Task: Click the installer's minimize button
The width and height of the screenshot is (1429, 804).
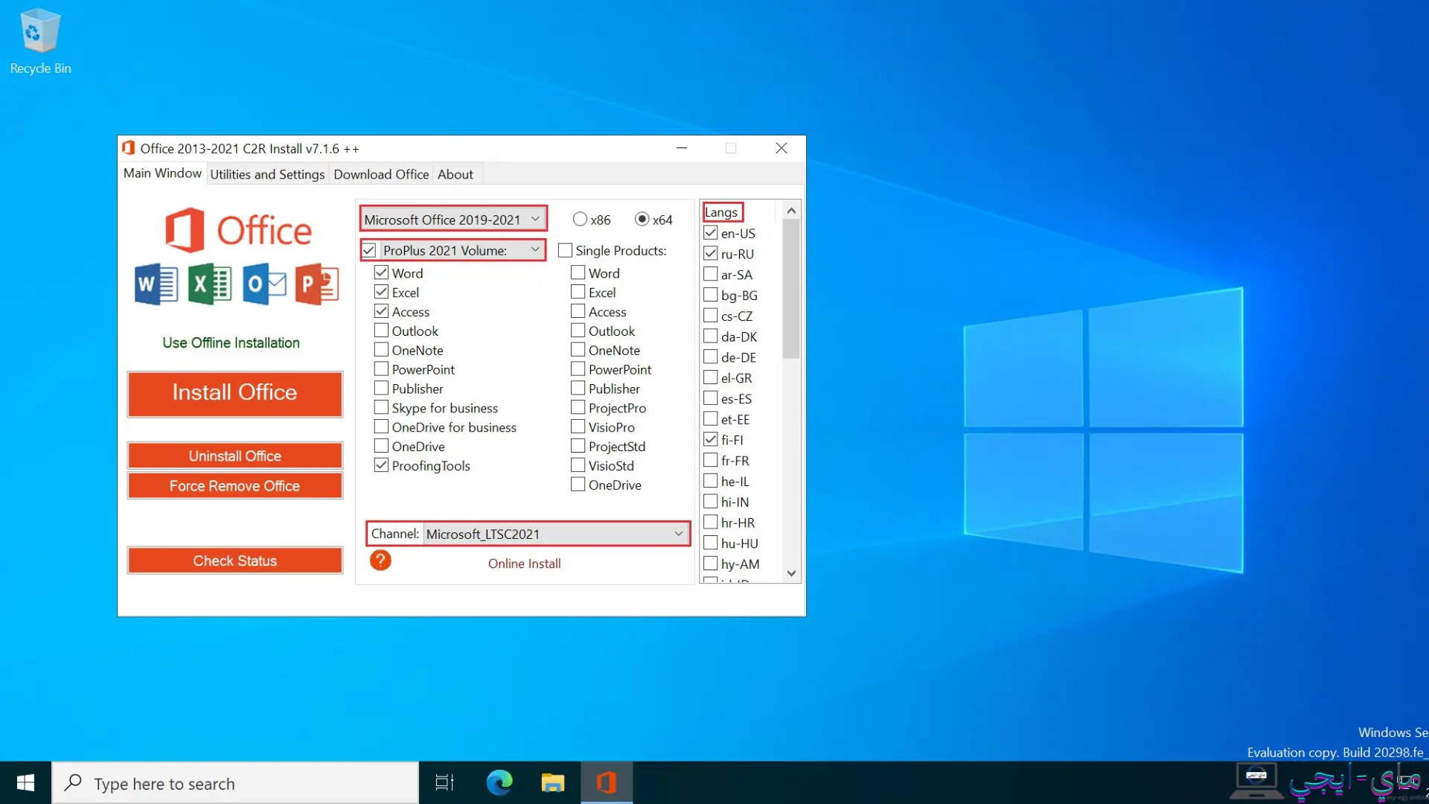Action: coord(681,148)
